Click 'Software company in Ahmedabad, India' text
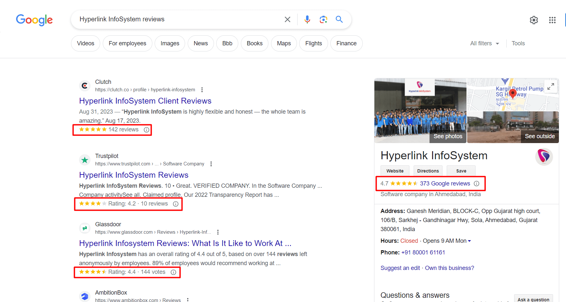The height and width of the screenshot is (302, 566). (430, 194)
